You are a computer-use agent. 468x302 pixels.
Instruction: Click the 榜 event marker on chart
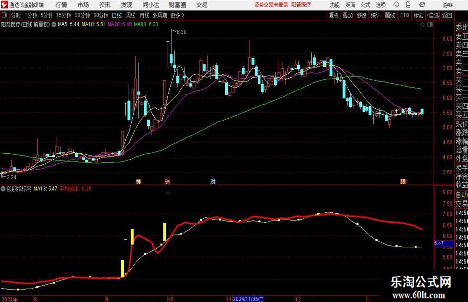[138, 181]
